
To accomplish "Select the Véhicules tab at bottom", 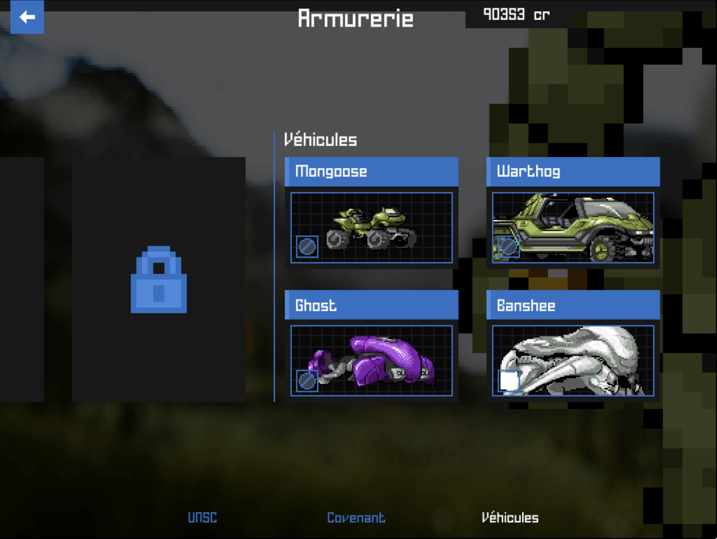I will (510, 518).
